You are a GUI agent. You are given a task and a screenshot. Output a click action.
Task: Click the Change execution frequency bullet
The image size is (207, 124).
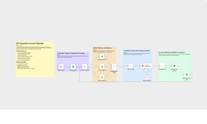click(x=23, y=64)
